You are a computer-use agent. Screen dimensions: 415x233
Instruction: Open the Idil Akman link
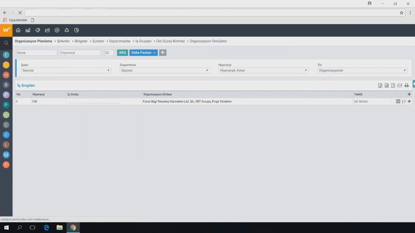coord(361,102)
